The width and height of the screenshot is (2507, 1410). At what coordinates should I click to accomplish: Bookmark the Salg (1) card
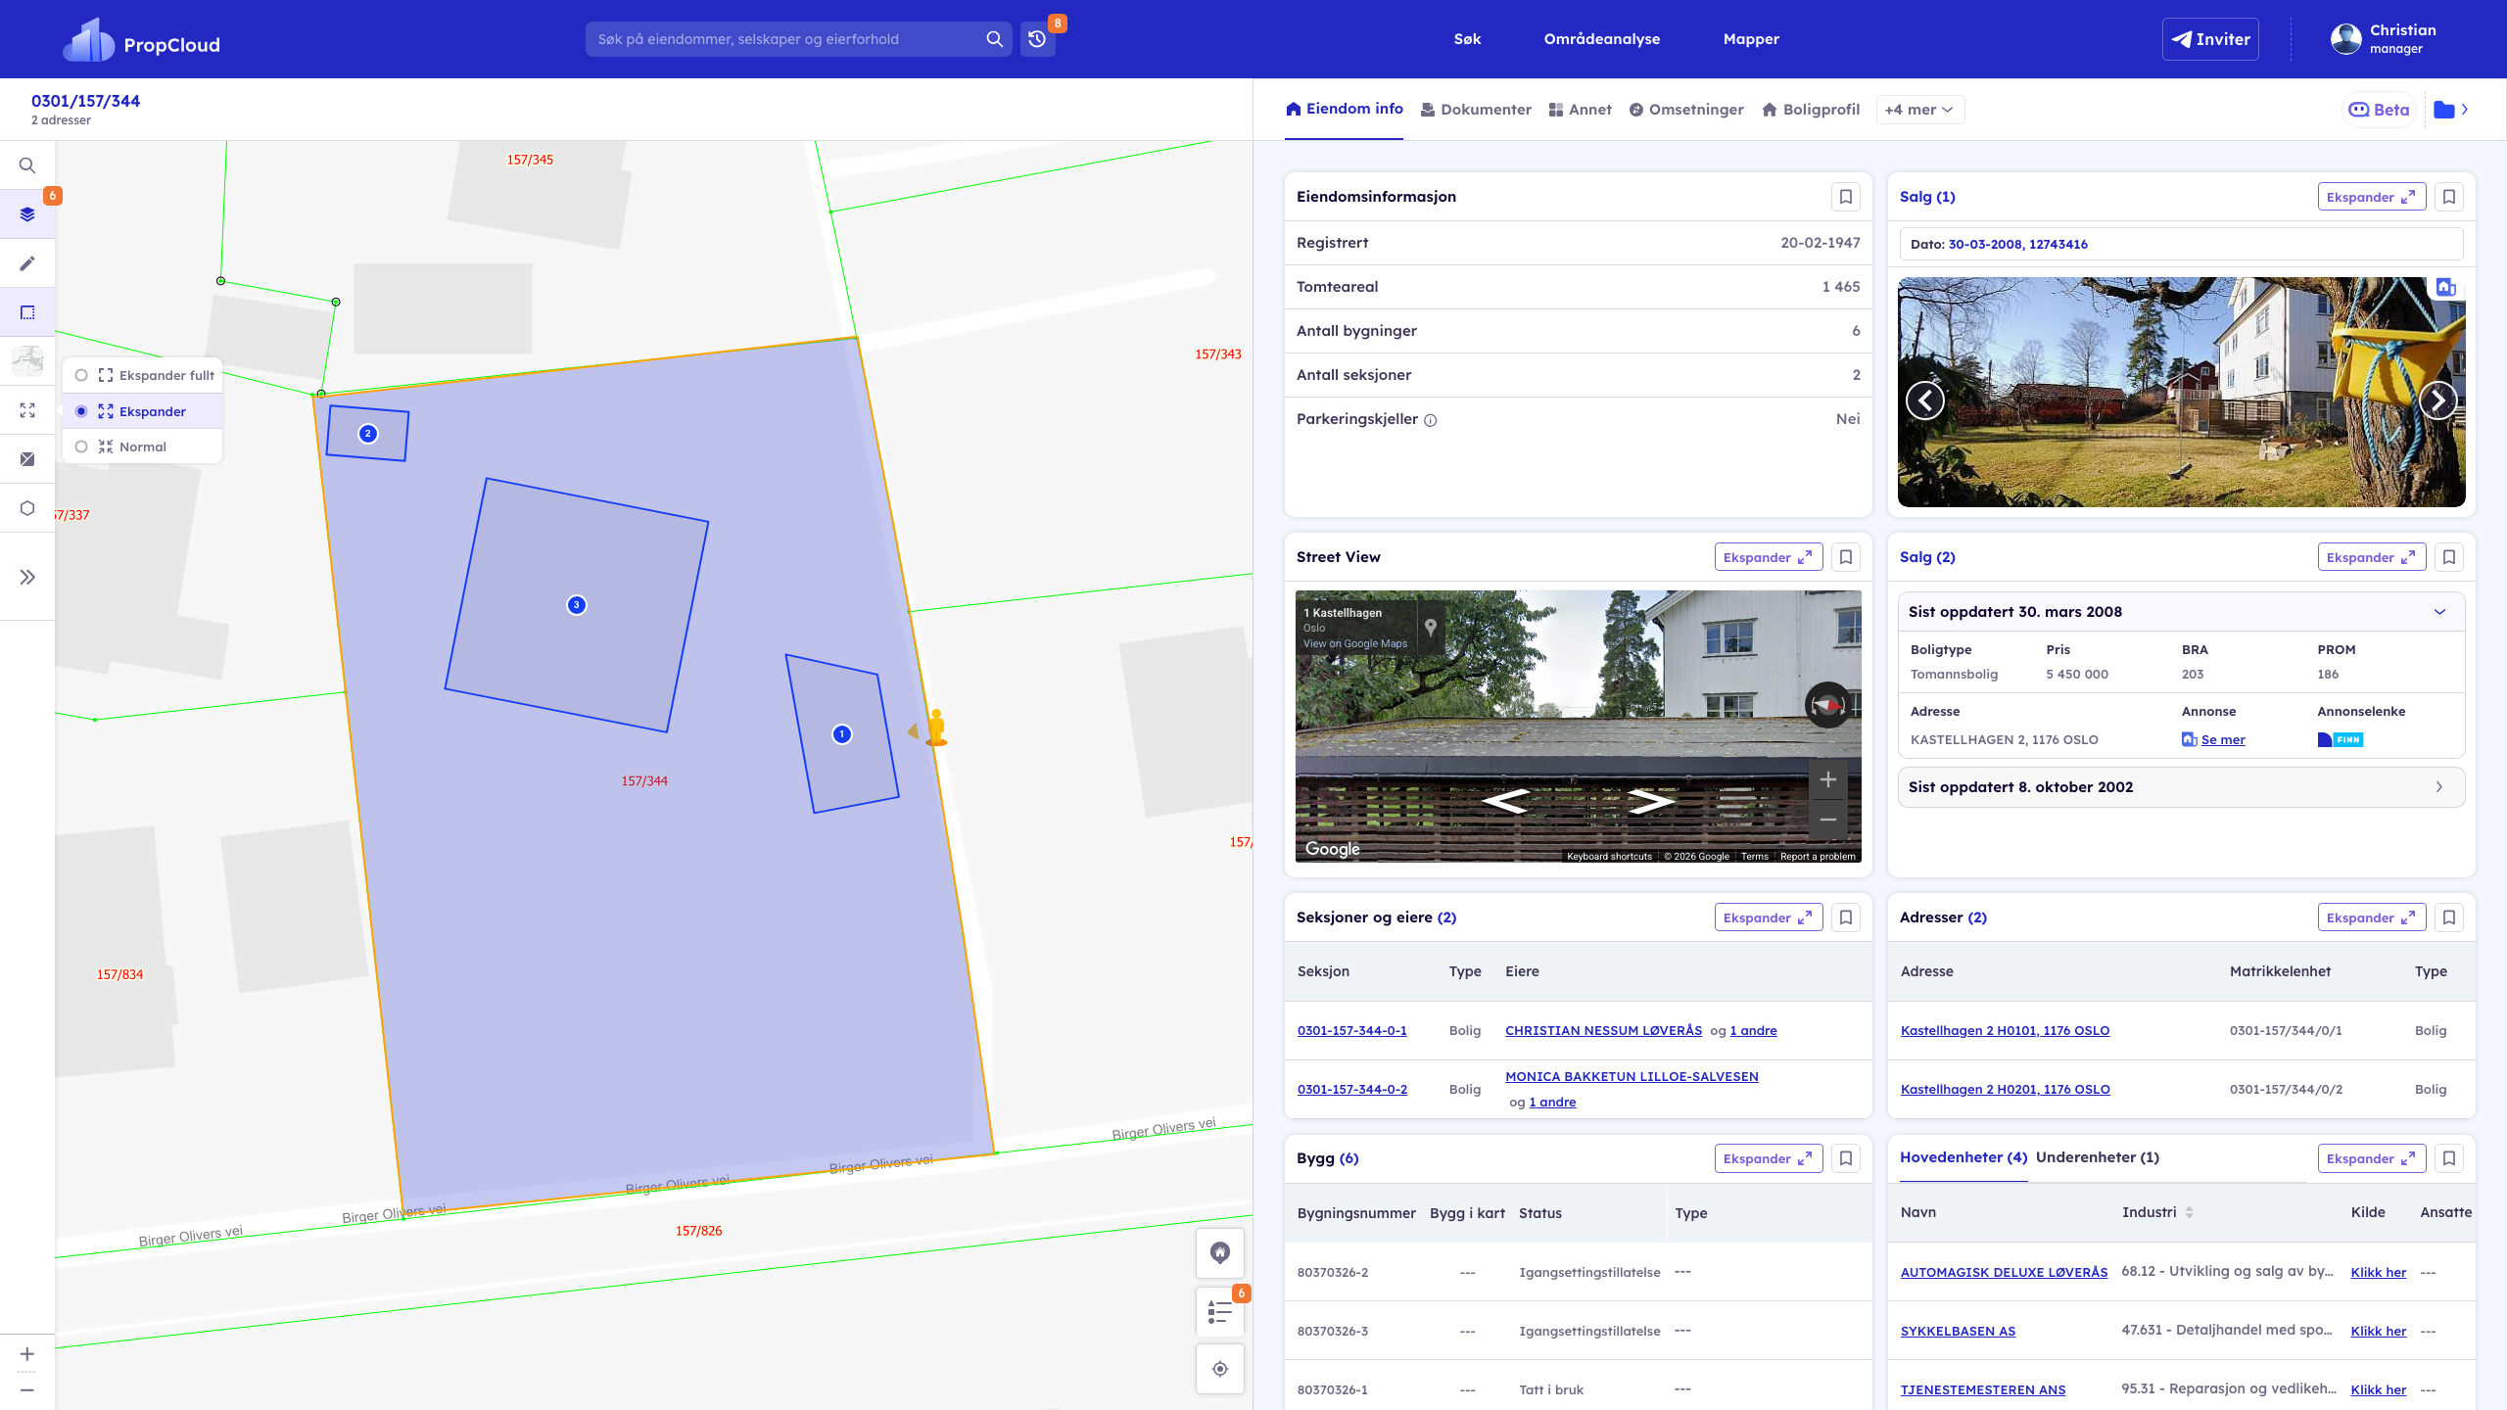point(2449,197)
